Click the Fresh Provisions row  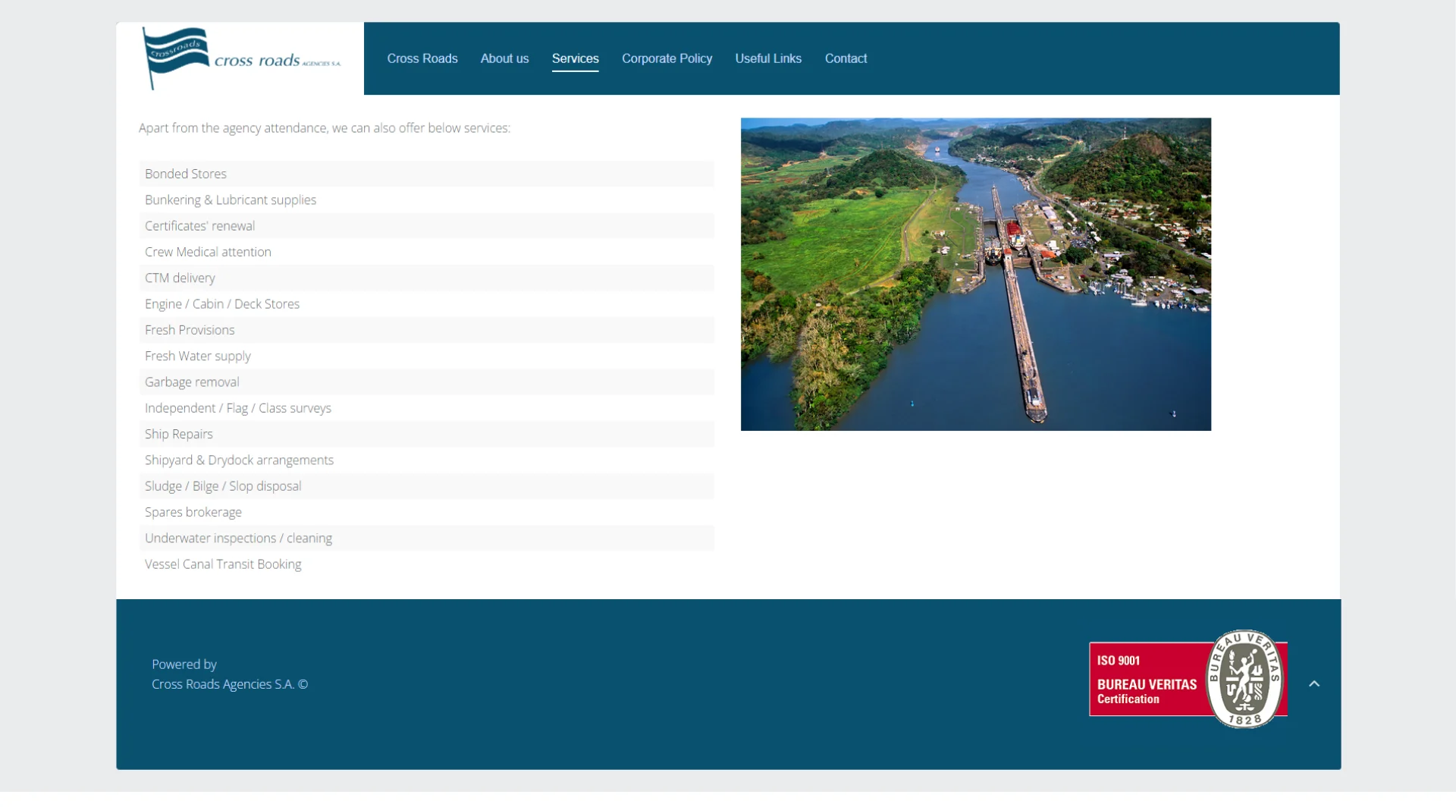click(x=427, y=330)
